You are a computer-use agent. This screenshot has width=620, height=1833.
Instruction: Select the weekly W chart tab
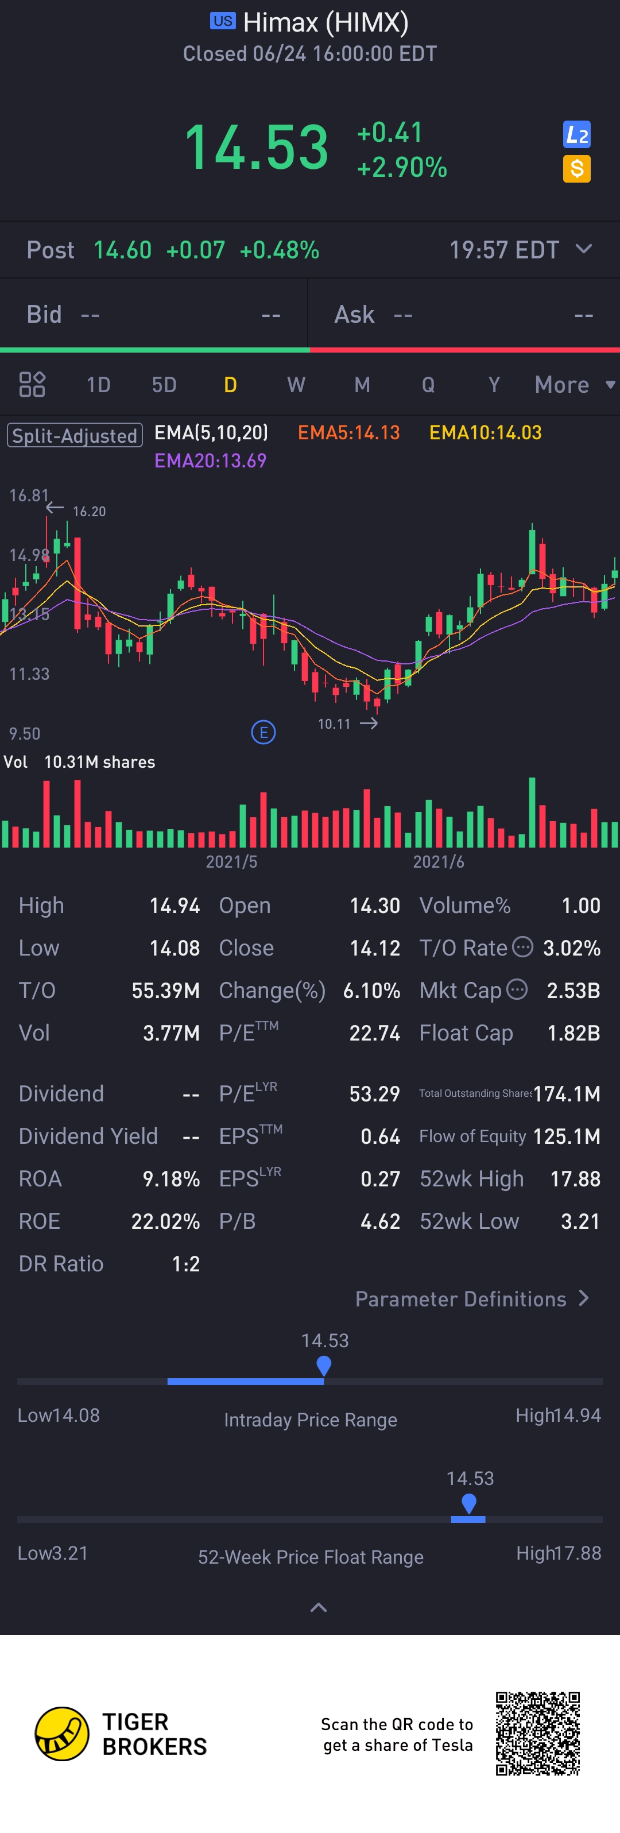point(296,385)
